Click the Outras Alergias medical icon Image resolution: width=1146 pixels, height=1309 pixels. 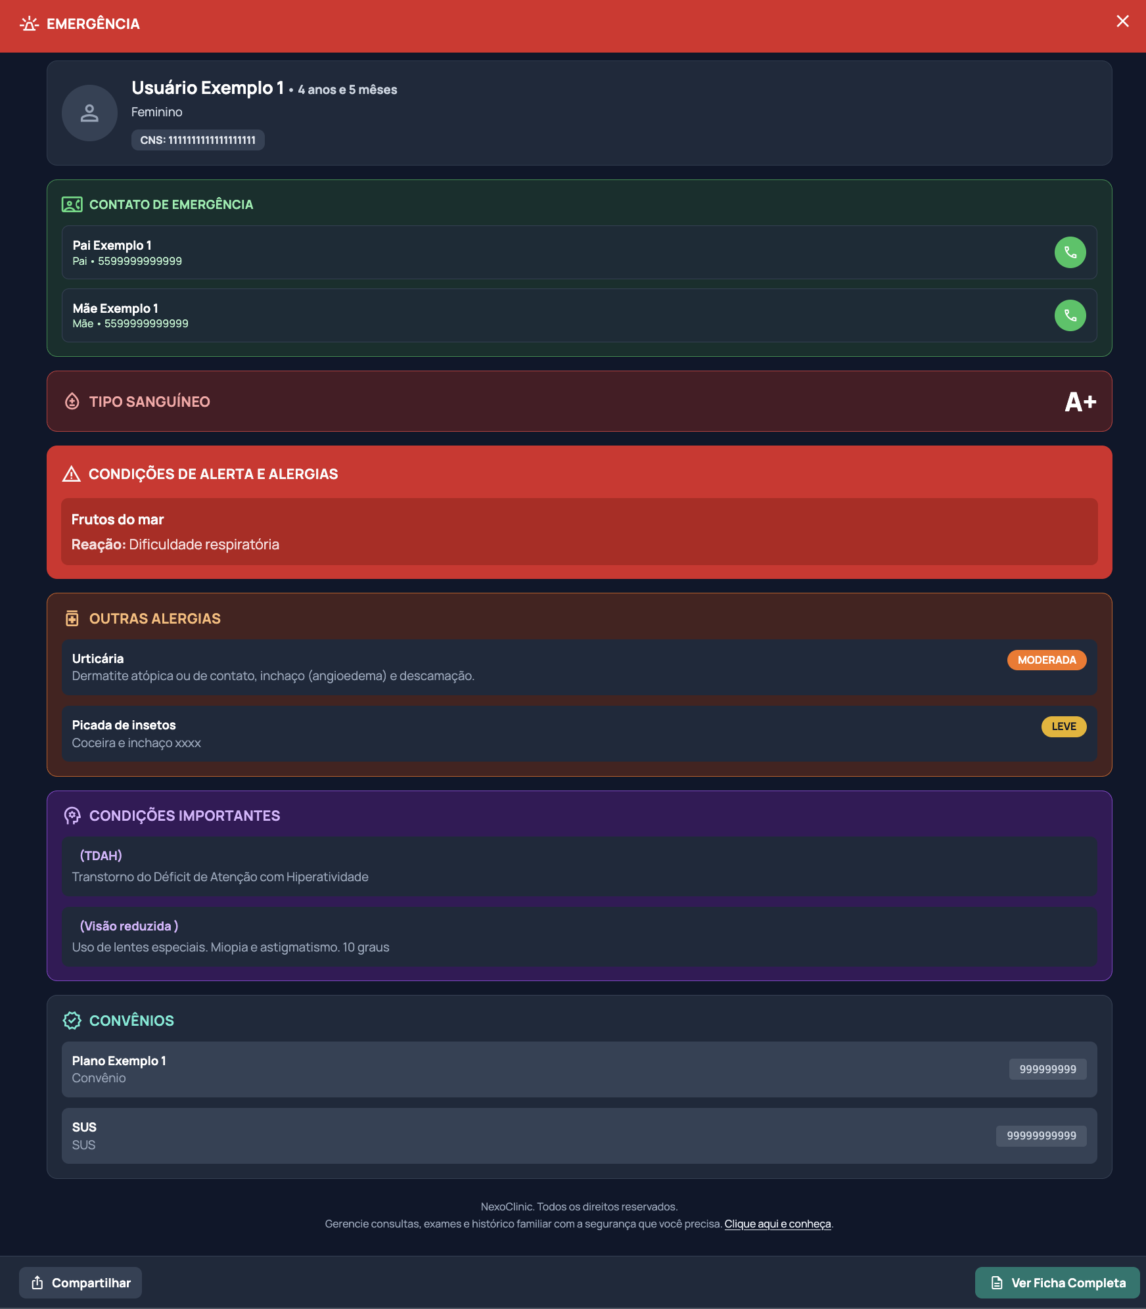pos(72,618)
